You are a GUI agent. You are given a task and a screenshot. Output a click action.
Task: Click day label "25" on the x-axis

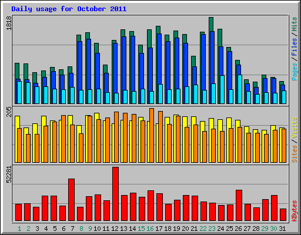pyautogui.click(x=229, y=229)
